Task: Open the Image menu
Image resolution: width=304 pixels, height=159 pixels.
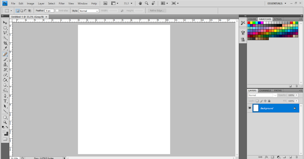Action: [30, 4]
